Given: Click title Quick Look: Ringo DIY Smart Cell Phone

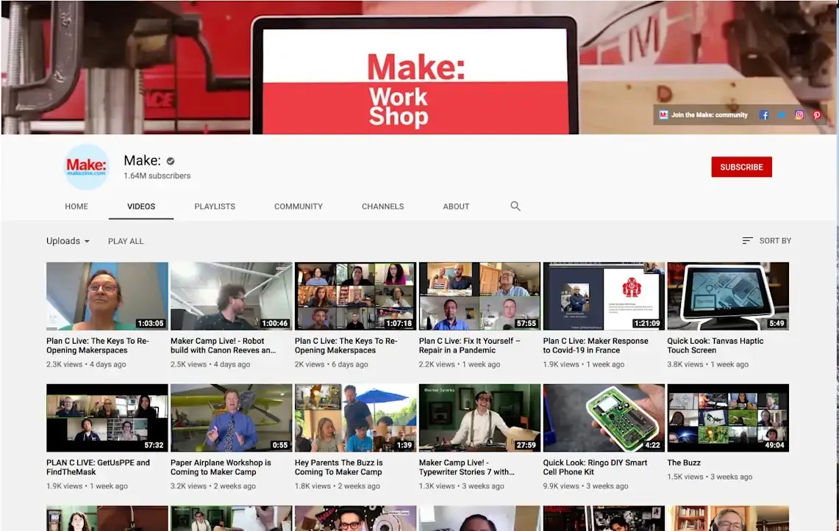Looking at the screenshot, I should tap(595, 467).
